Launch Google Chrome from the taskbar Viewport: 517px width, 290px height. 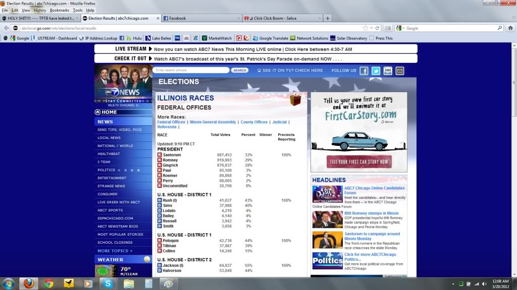click(48, 283)
